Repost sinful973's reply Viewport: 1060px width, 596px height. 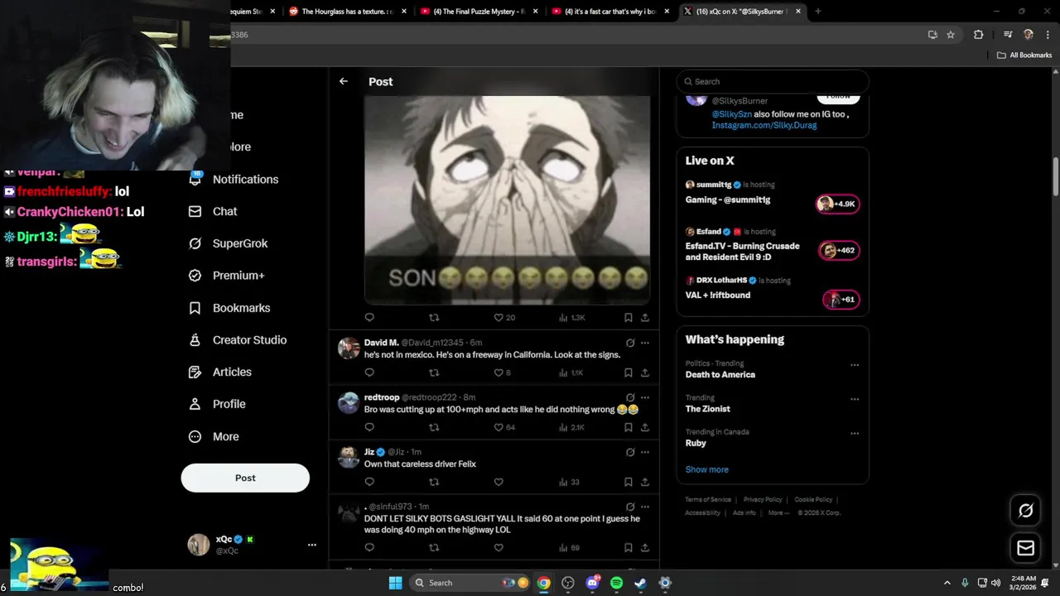tap(434, 547)
